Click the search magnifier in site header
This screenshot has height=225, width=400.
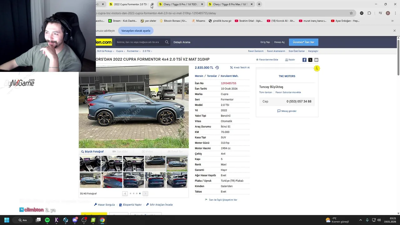click(x=167, y=42)
